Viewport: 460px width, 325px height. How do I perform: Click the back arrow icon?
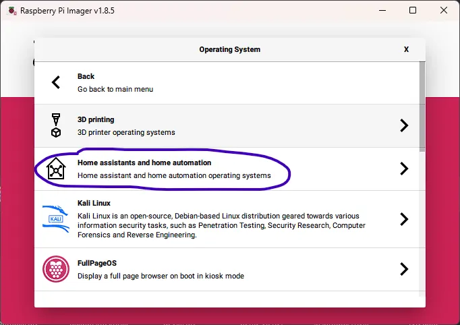(56, 82)
